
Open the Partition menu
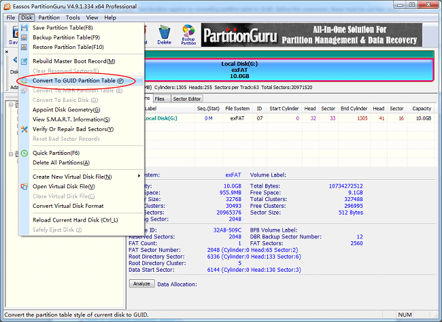[x=49, y=18]
